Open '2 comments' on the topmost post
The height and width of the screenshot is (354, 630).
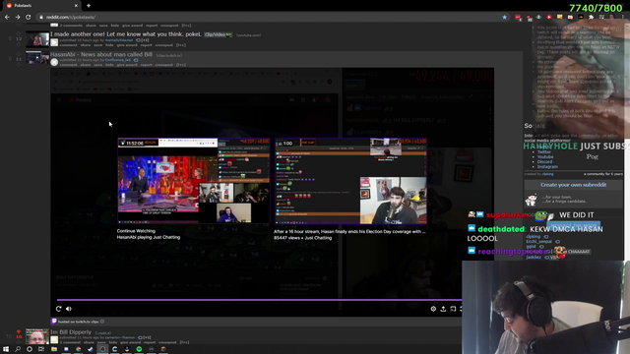[x=71, y=26]
